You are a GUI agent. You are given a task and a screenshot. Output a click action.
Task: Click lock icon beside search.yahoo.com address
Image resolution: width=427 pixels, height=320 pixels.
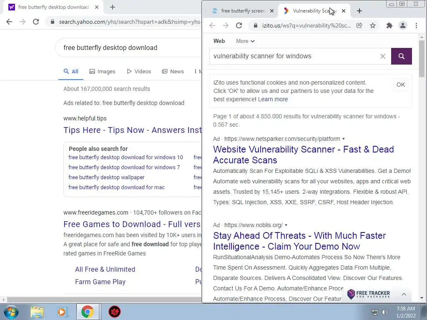point(53,22)
